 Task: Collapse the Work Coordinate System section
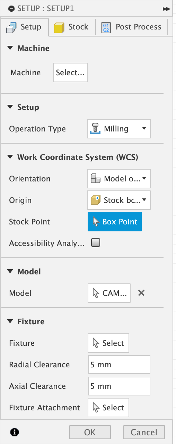tap(10, 157)
